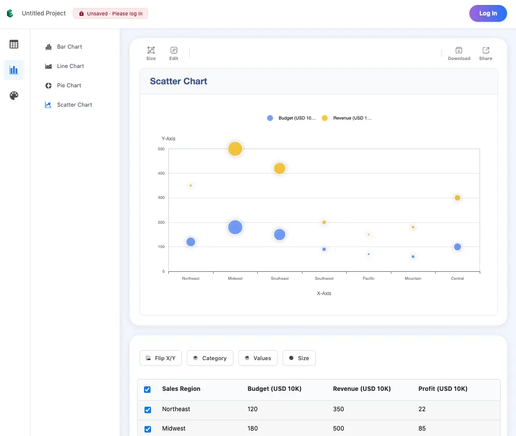The height and width of the screenshot is (436, 516).
Task: Open the Category options button
Action: click(x=210, y=358)
